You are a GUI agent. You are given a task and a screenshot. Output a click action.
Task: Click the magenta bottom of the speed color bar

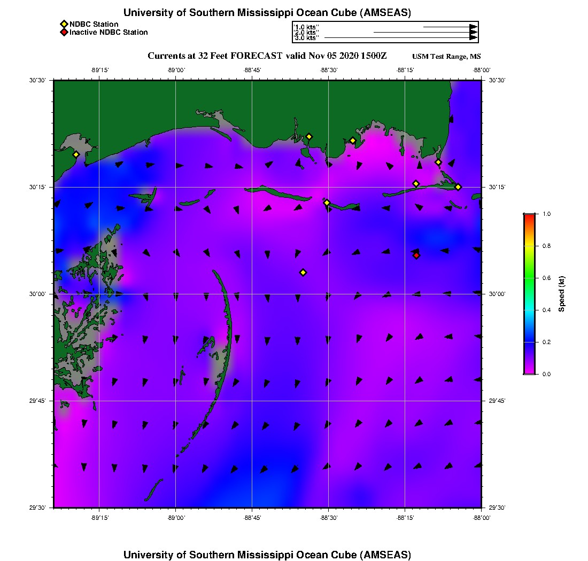pos(529,371)
